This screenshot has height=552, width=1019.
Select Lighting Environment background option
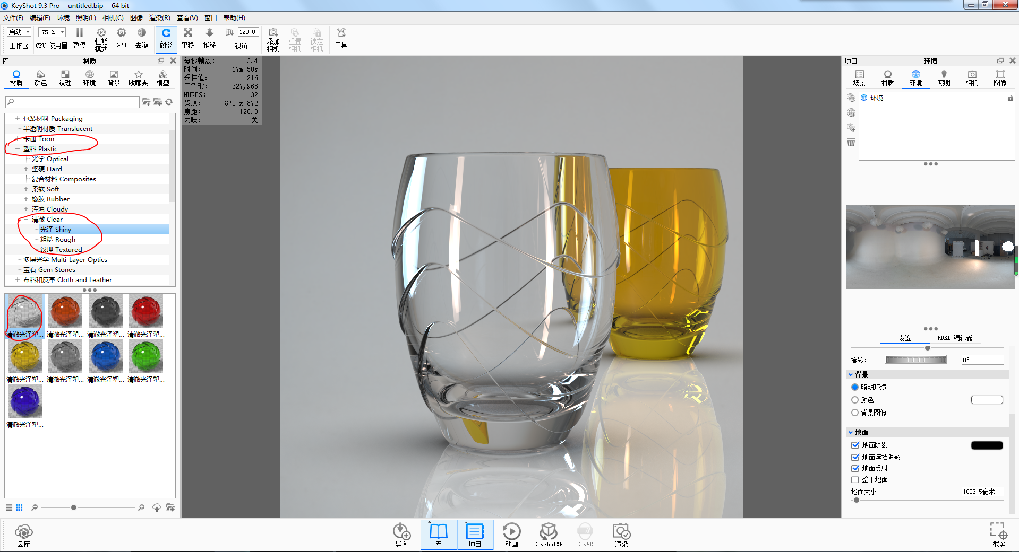coord(855,387)
